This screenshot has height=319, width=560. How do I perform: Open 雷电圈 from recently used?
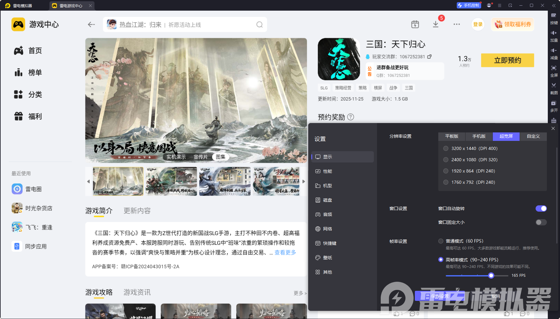[x=27, y=189]
